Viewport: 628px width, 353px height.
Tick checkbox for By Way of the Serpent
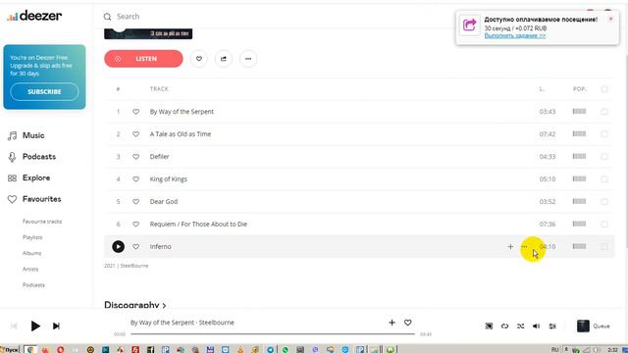[x=604, y=112]
